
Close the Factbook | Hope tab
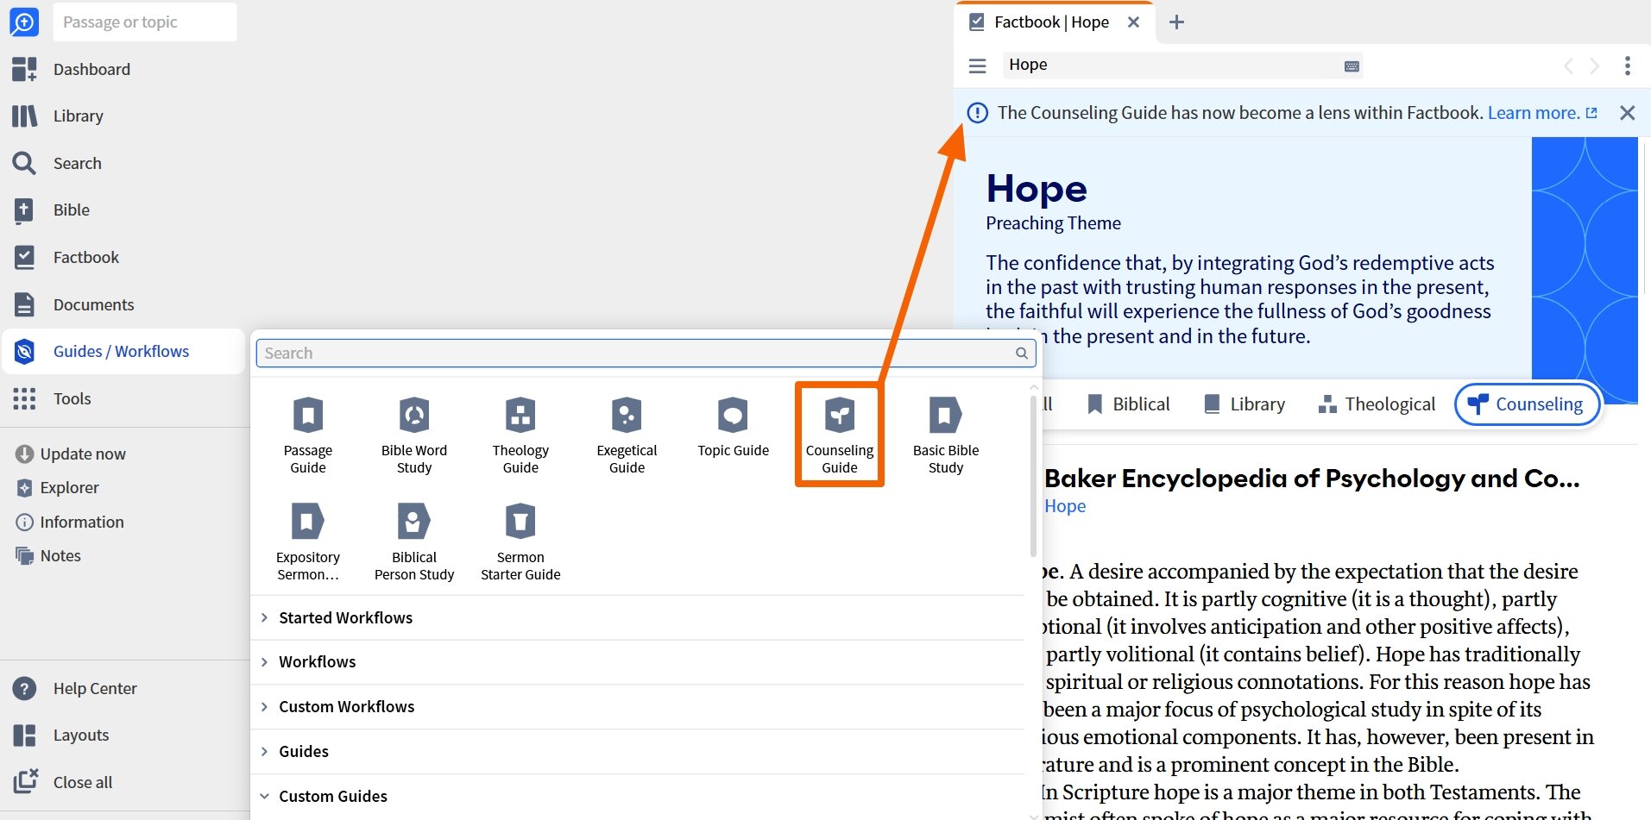(x=1134, y=22)
